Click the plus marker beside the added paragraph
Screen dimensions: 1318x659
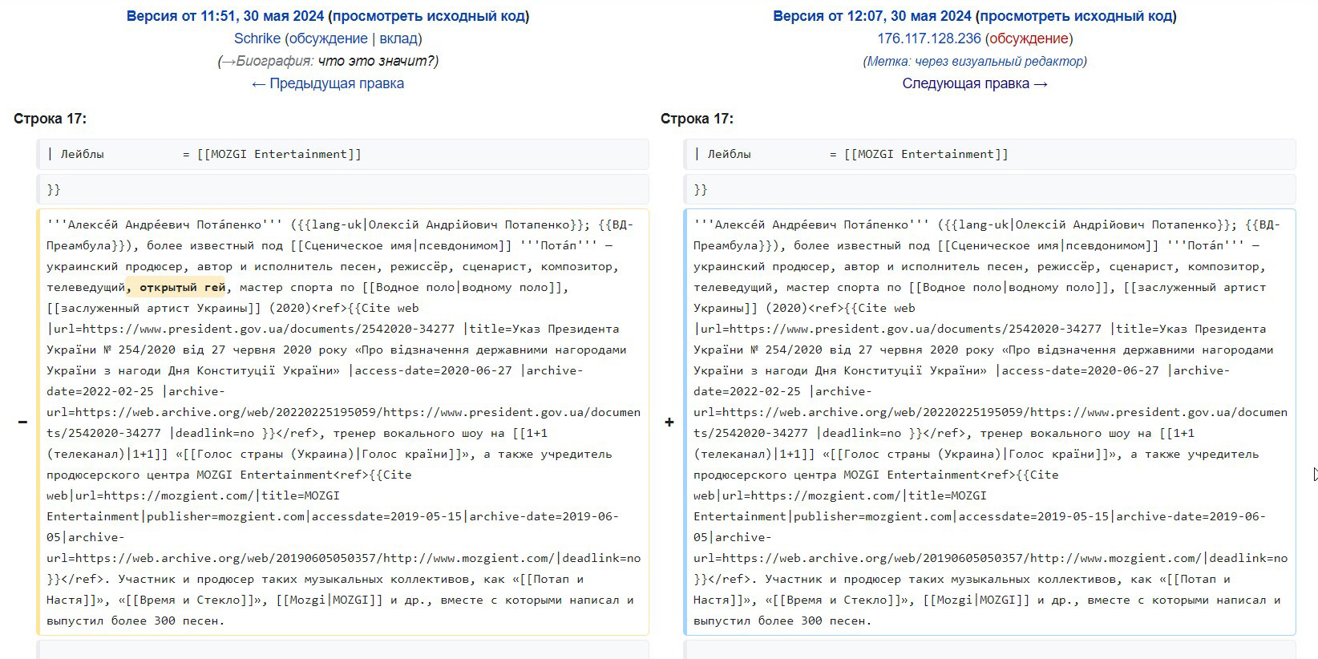click(x=669, y=422)
